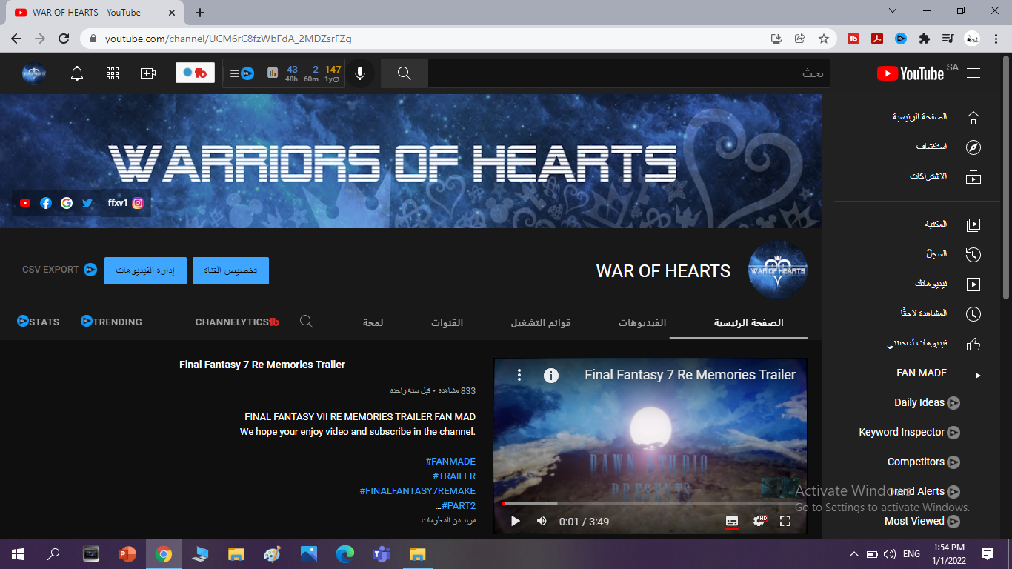
Task: Toggle subtitles in the video player
Action: point(732,521)
